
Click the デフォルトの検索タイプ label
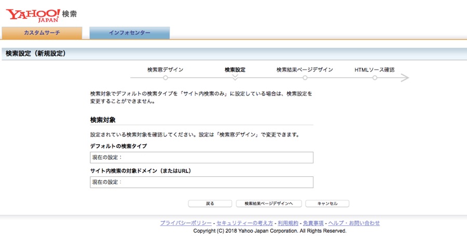pos(118,146)
